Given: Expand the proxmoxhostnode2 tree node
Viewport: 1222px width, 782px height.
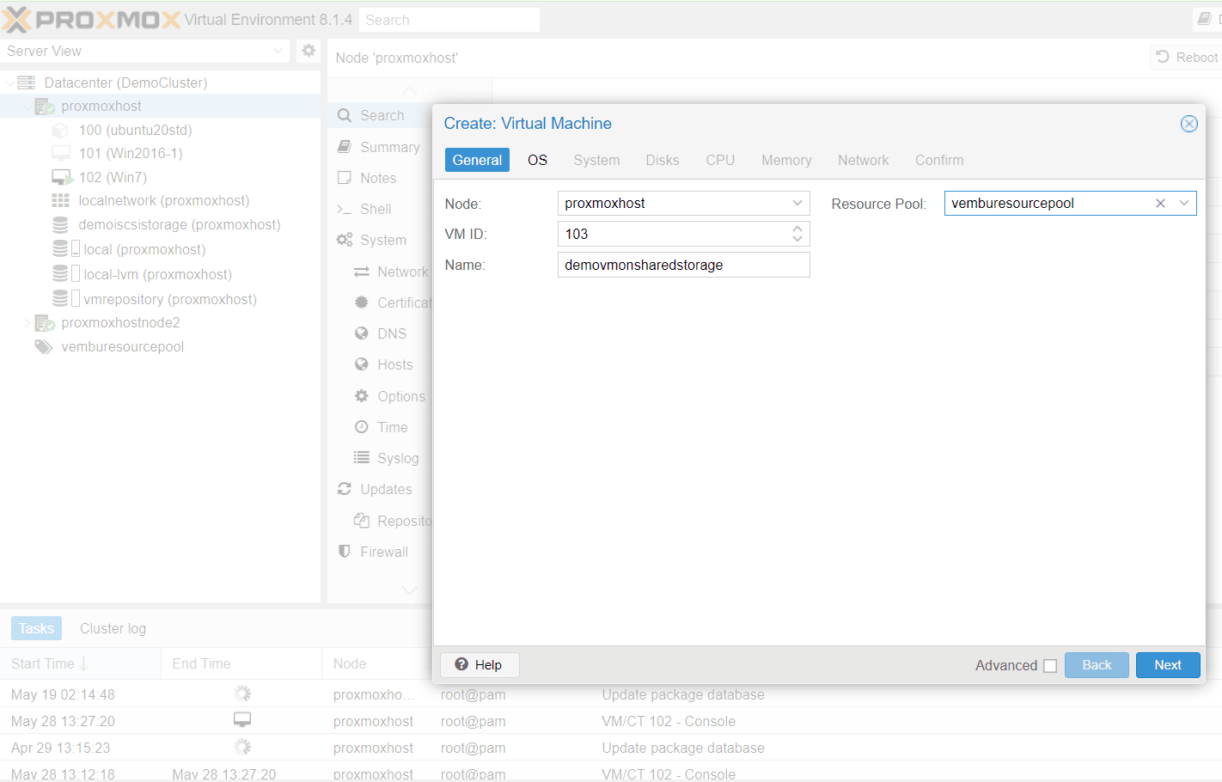Looking at the screenshot, I should pyautogui.click(x=27, y=324).
